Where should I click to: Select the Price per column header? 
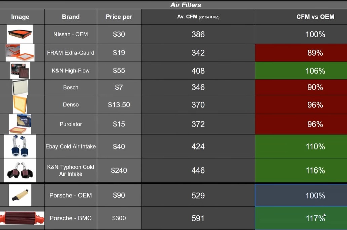tap(119, 17)
